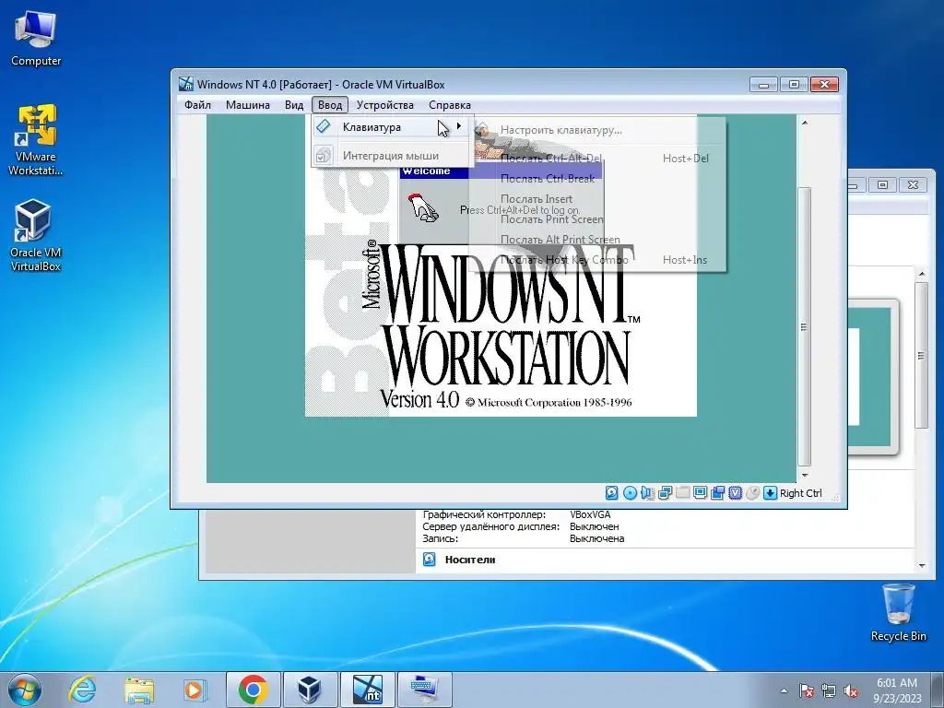The image size is (944, 708).
Task: Click Графический контроллер: label
Action: (484, 514)
